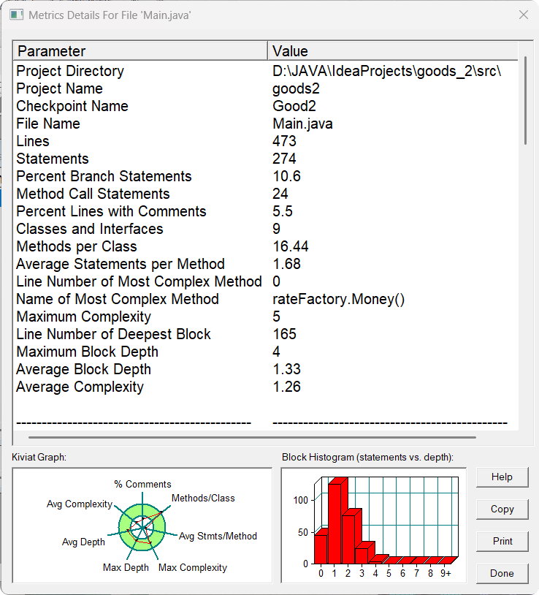
Task: Click the value 16.44
Action: [291, 246]
